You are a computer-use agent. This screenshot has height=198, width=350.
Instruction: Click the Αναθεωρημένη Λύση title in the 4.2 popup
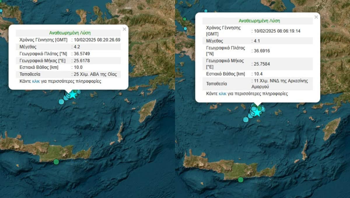(68, 33)
